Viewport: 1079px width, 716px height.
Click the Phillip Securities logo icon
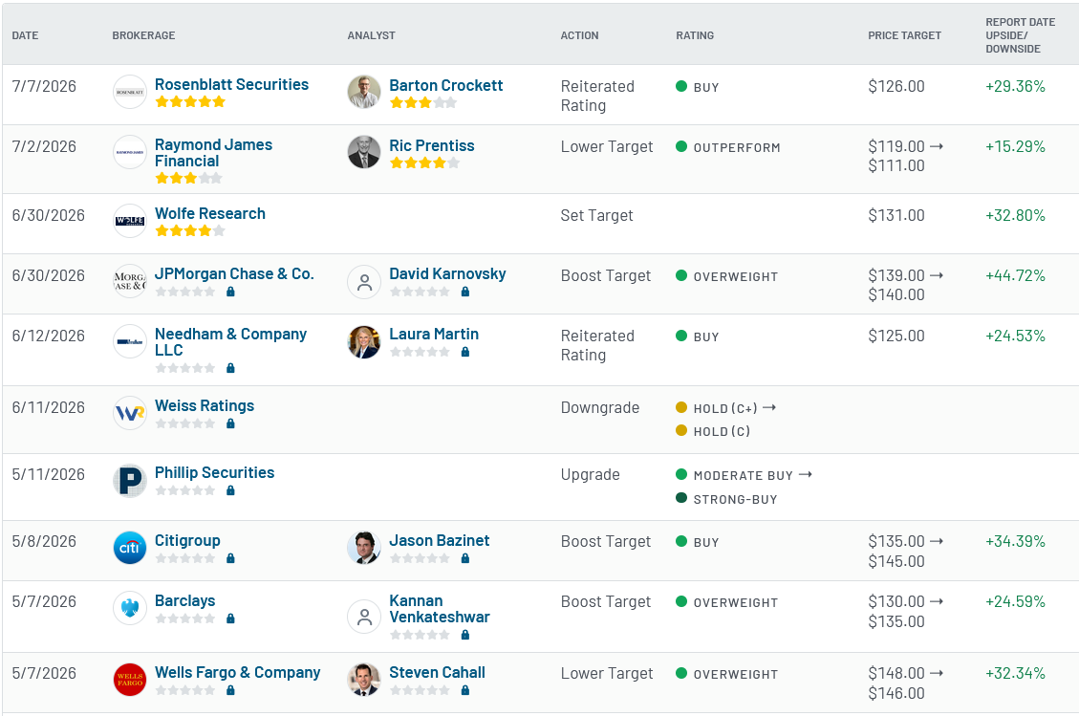(x=129, y=481)
